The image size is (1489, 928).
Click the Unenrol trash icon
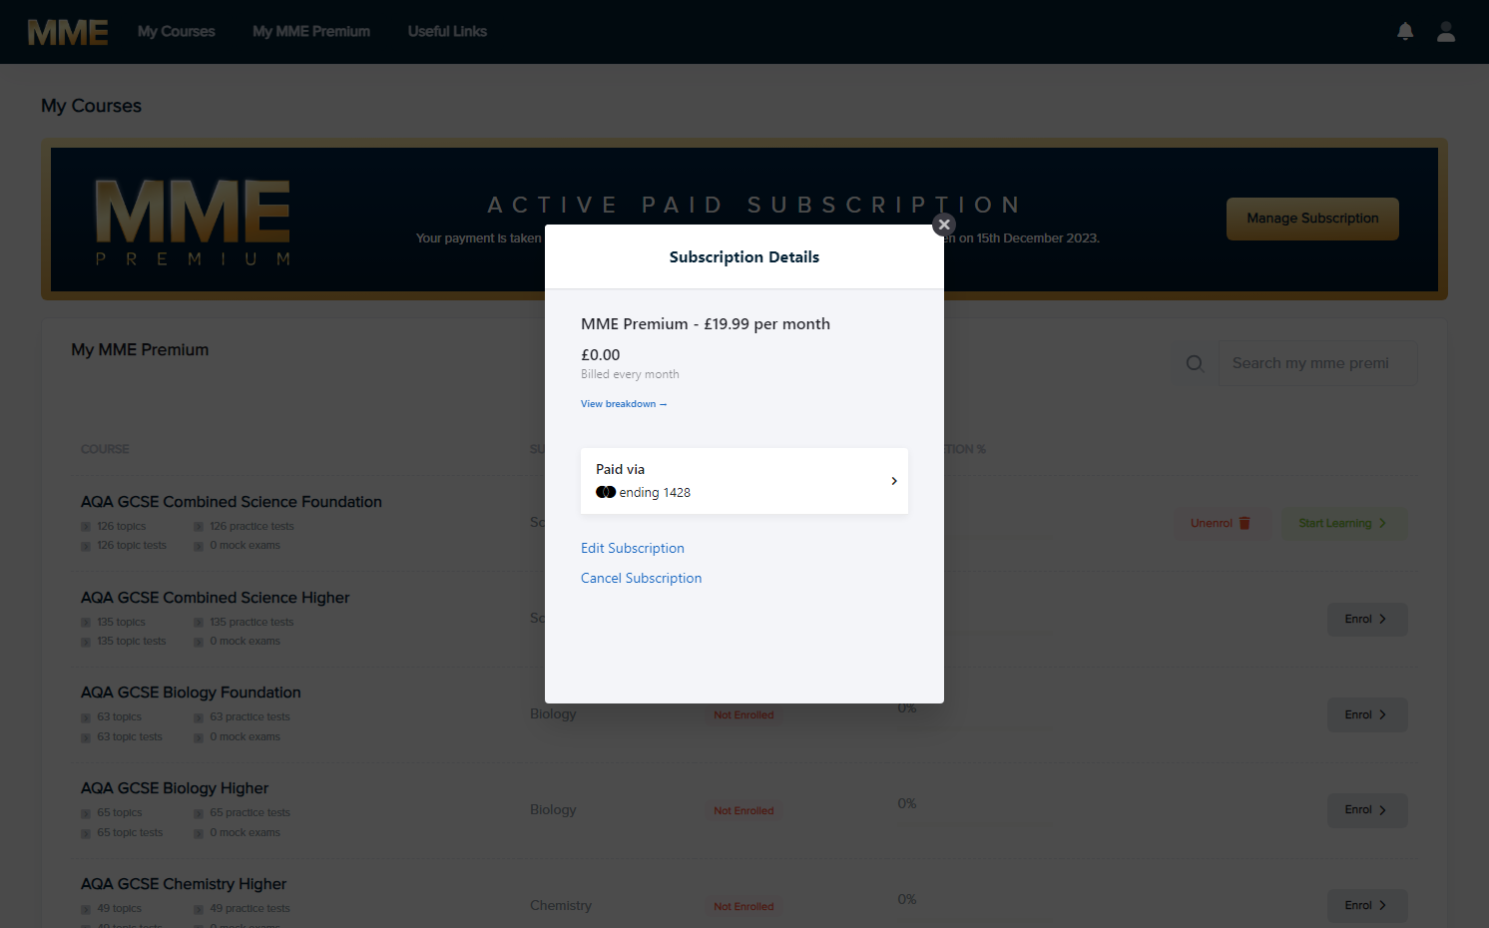click(x=1244, y=523)
